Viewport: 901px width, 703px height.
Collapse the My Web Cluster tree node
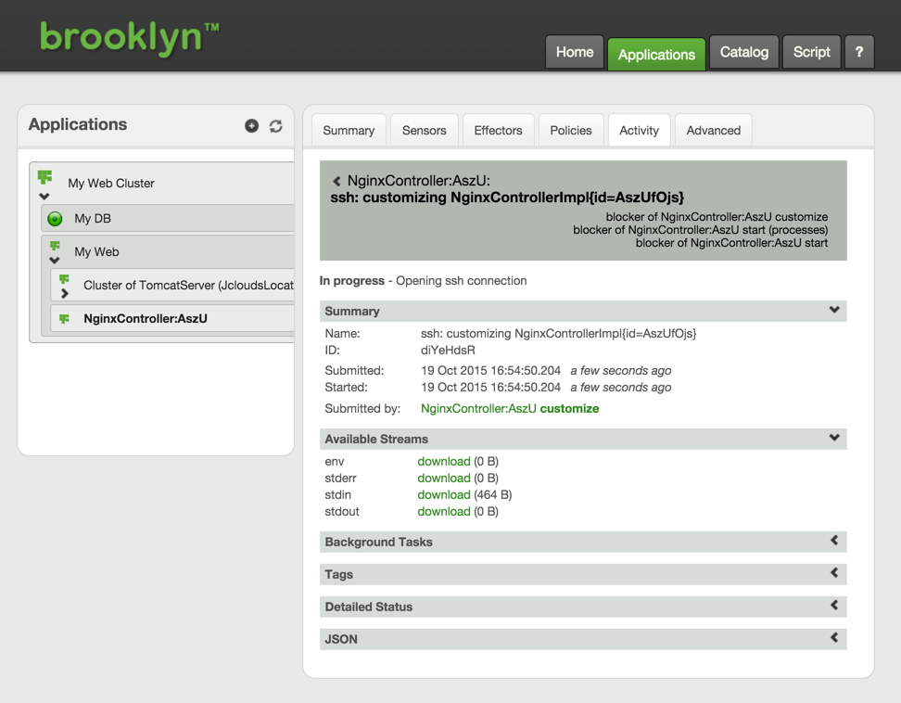(x=44, y=197)
